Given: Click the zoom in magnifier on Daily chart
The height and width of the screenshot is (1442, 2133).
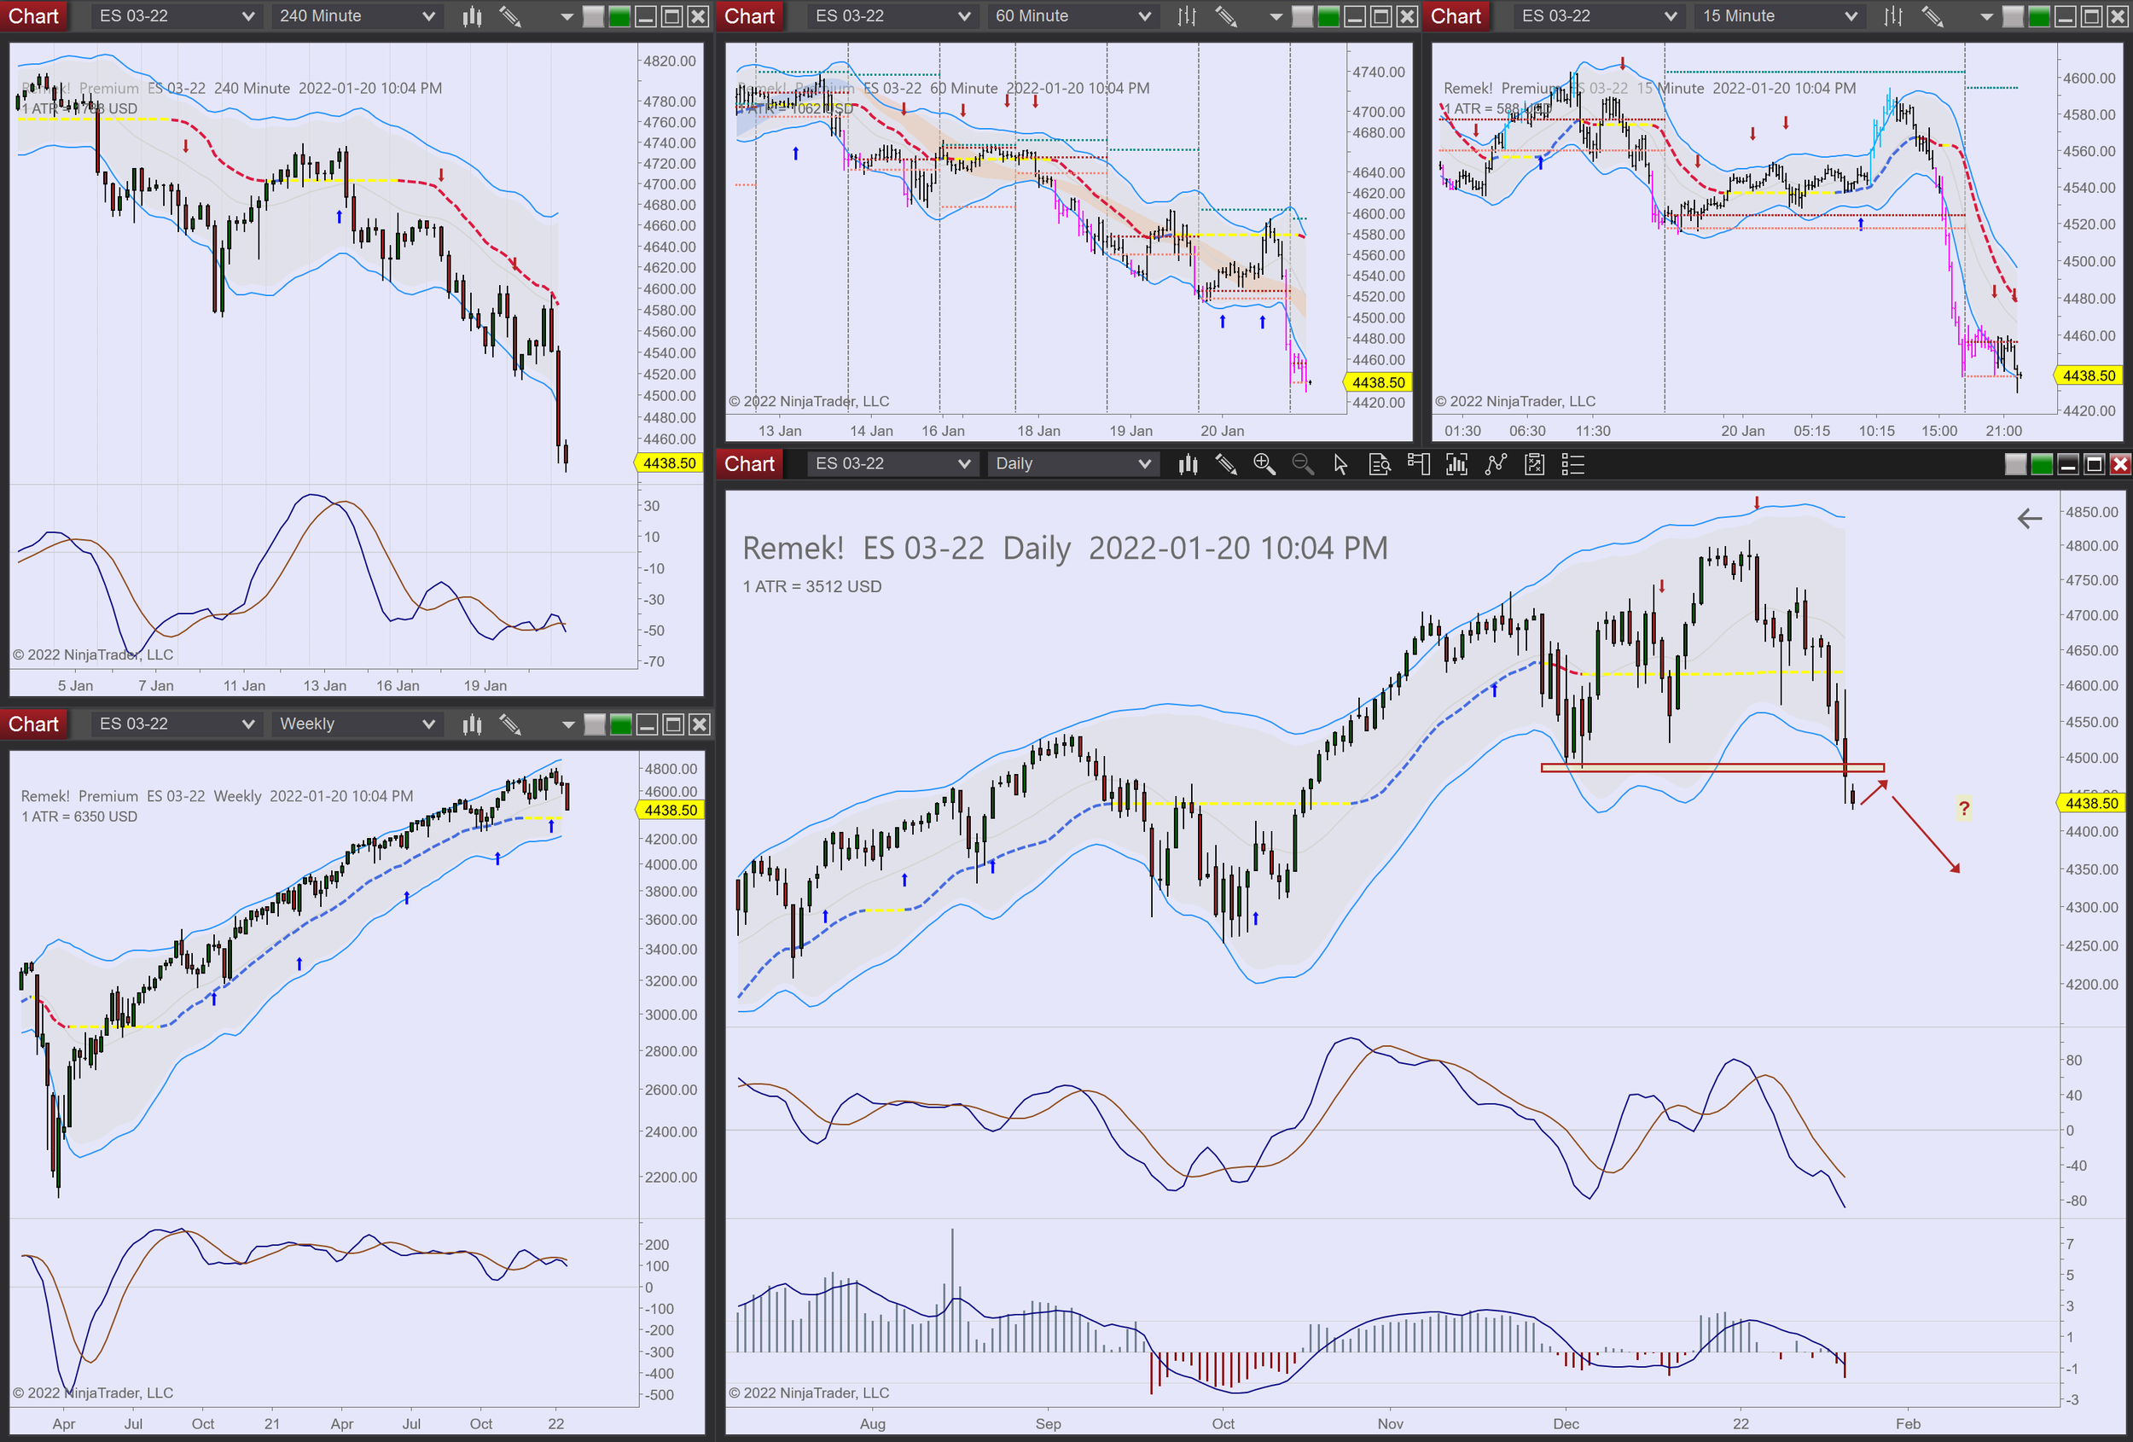Looking at the screenshot, I should pyautogui.click(x=1264, y=464).
